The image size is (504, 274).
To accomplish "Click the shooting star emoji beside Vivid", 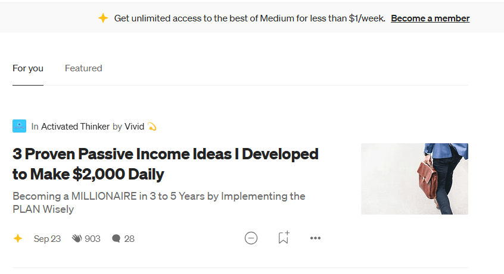I will [152, 127].
